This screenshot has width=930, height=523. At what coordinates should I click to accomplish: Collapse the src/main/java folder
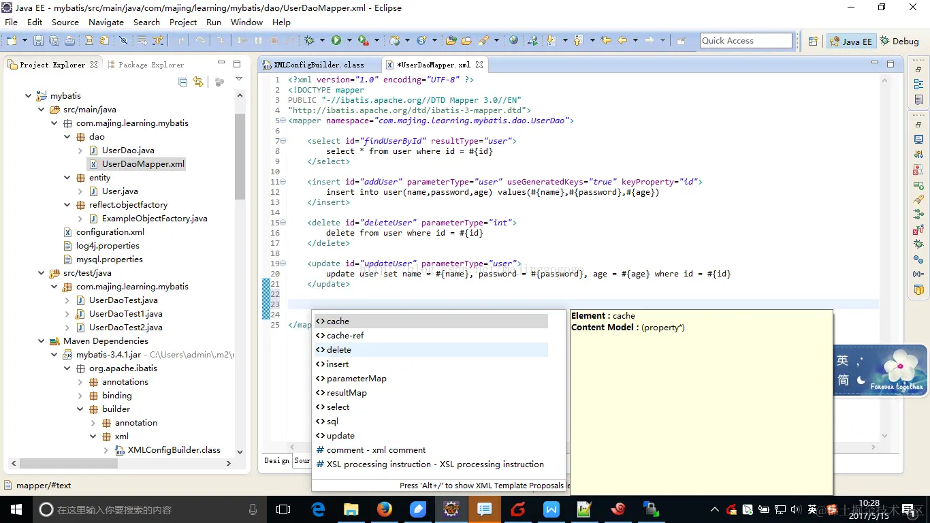[x=41, y=110]
